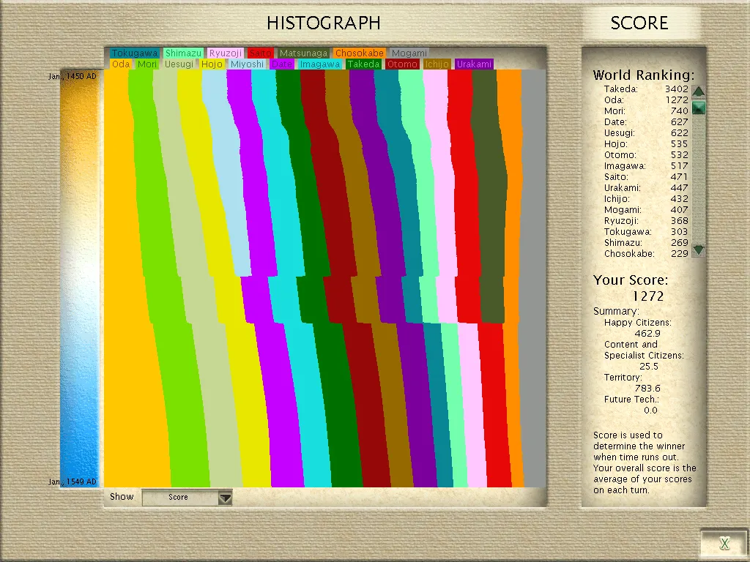Click the ranking scrollbar thumb
750x562 pixels.
[698, 108]
